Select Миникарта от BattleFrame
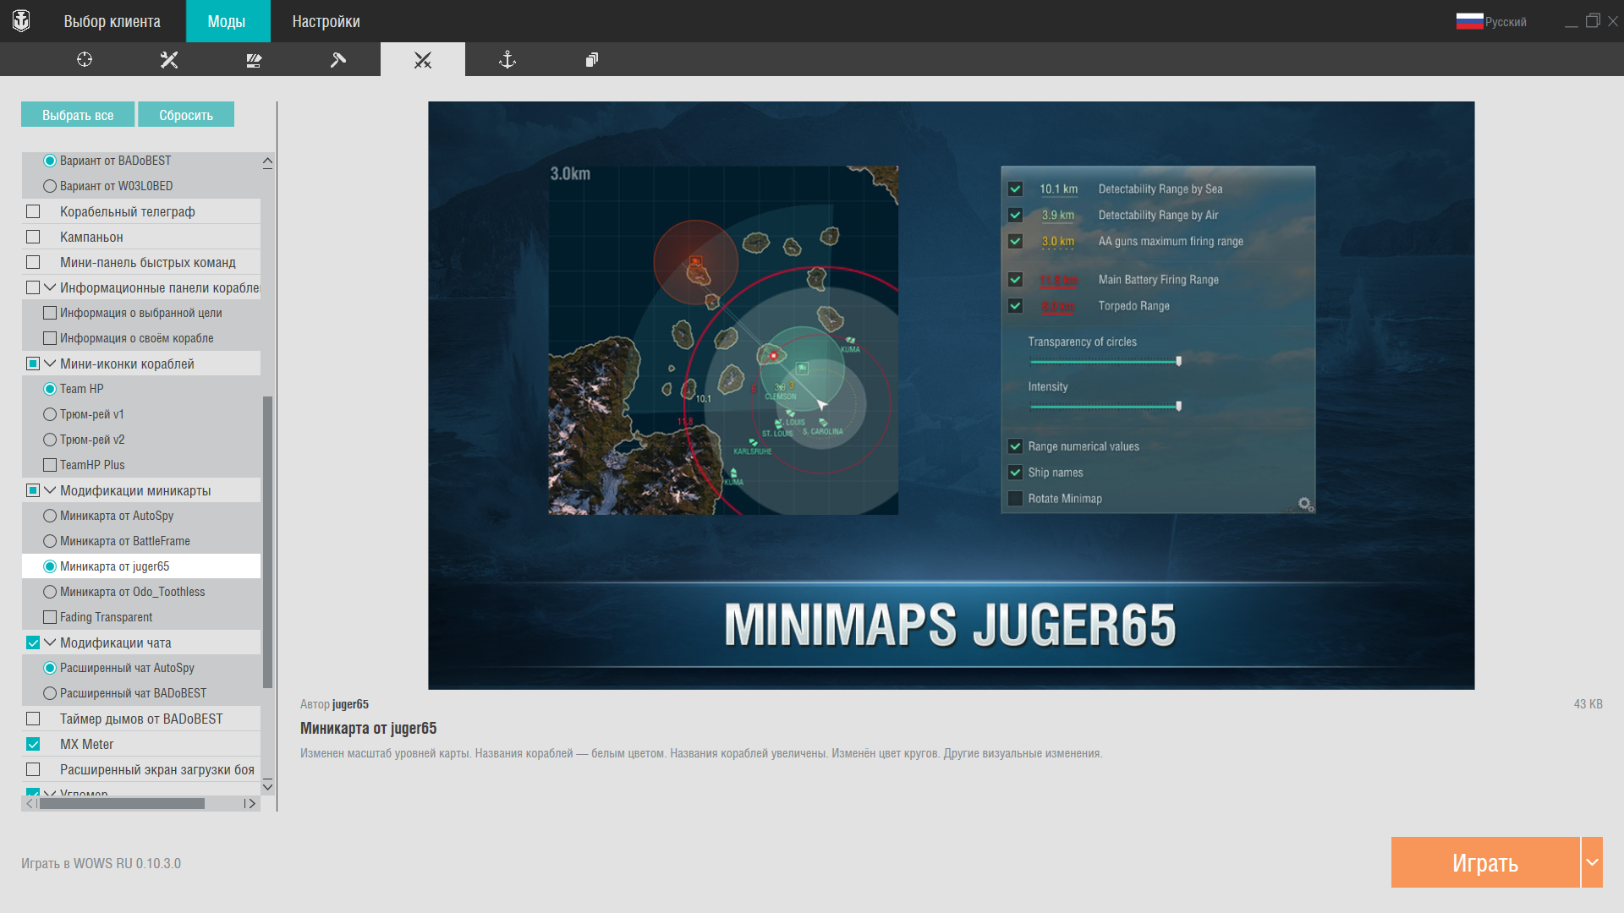Screen dimensions: 1624x913 pos(50,541)
